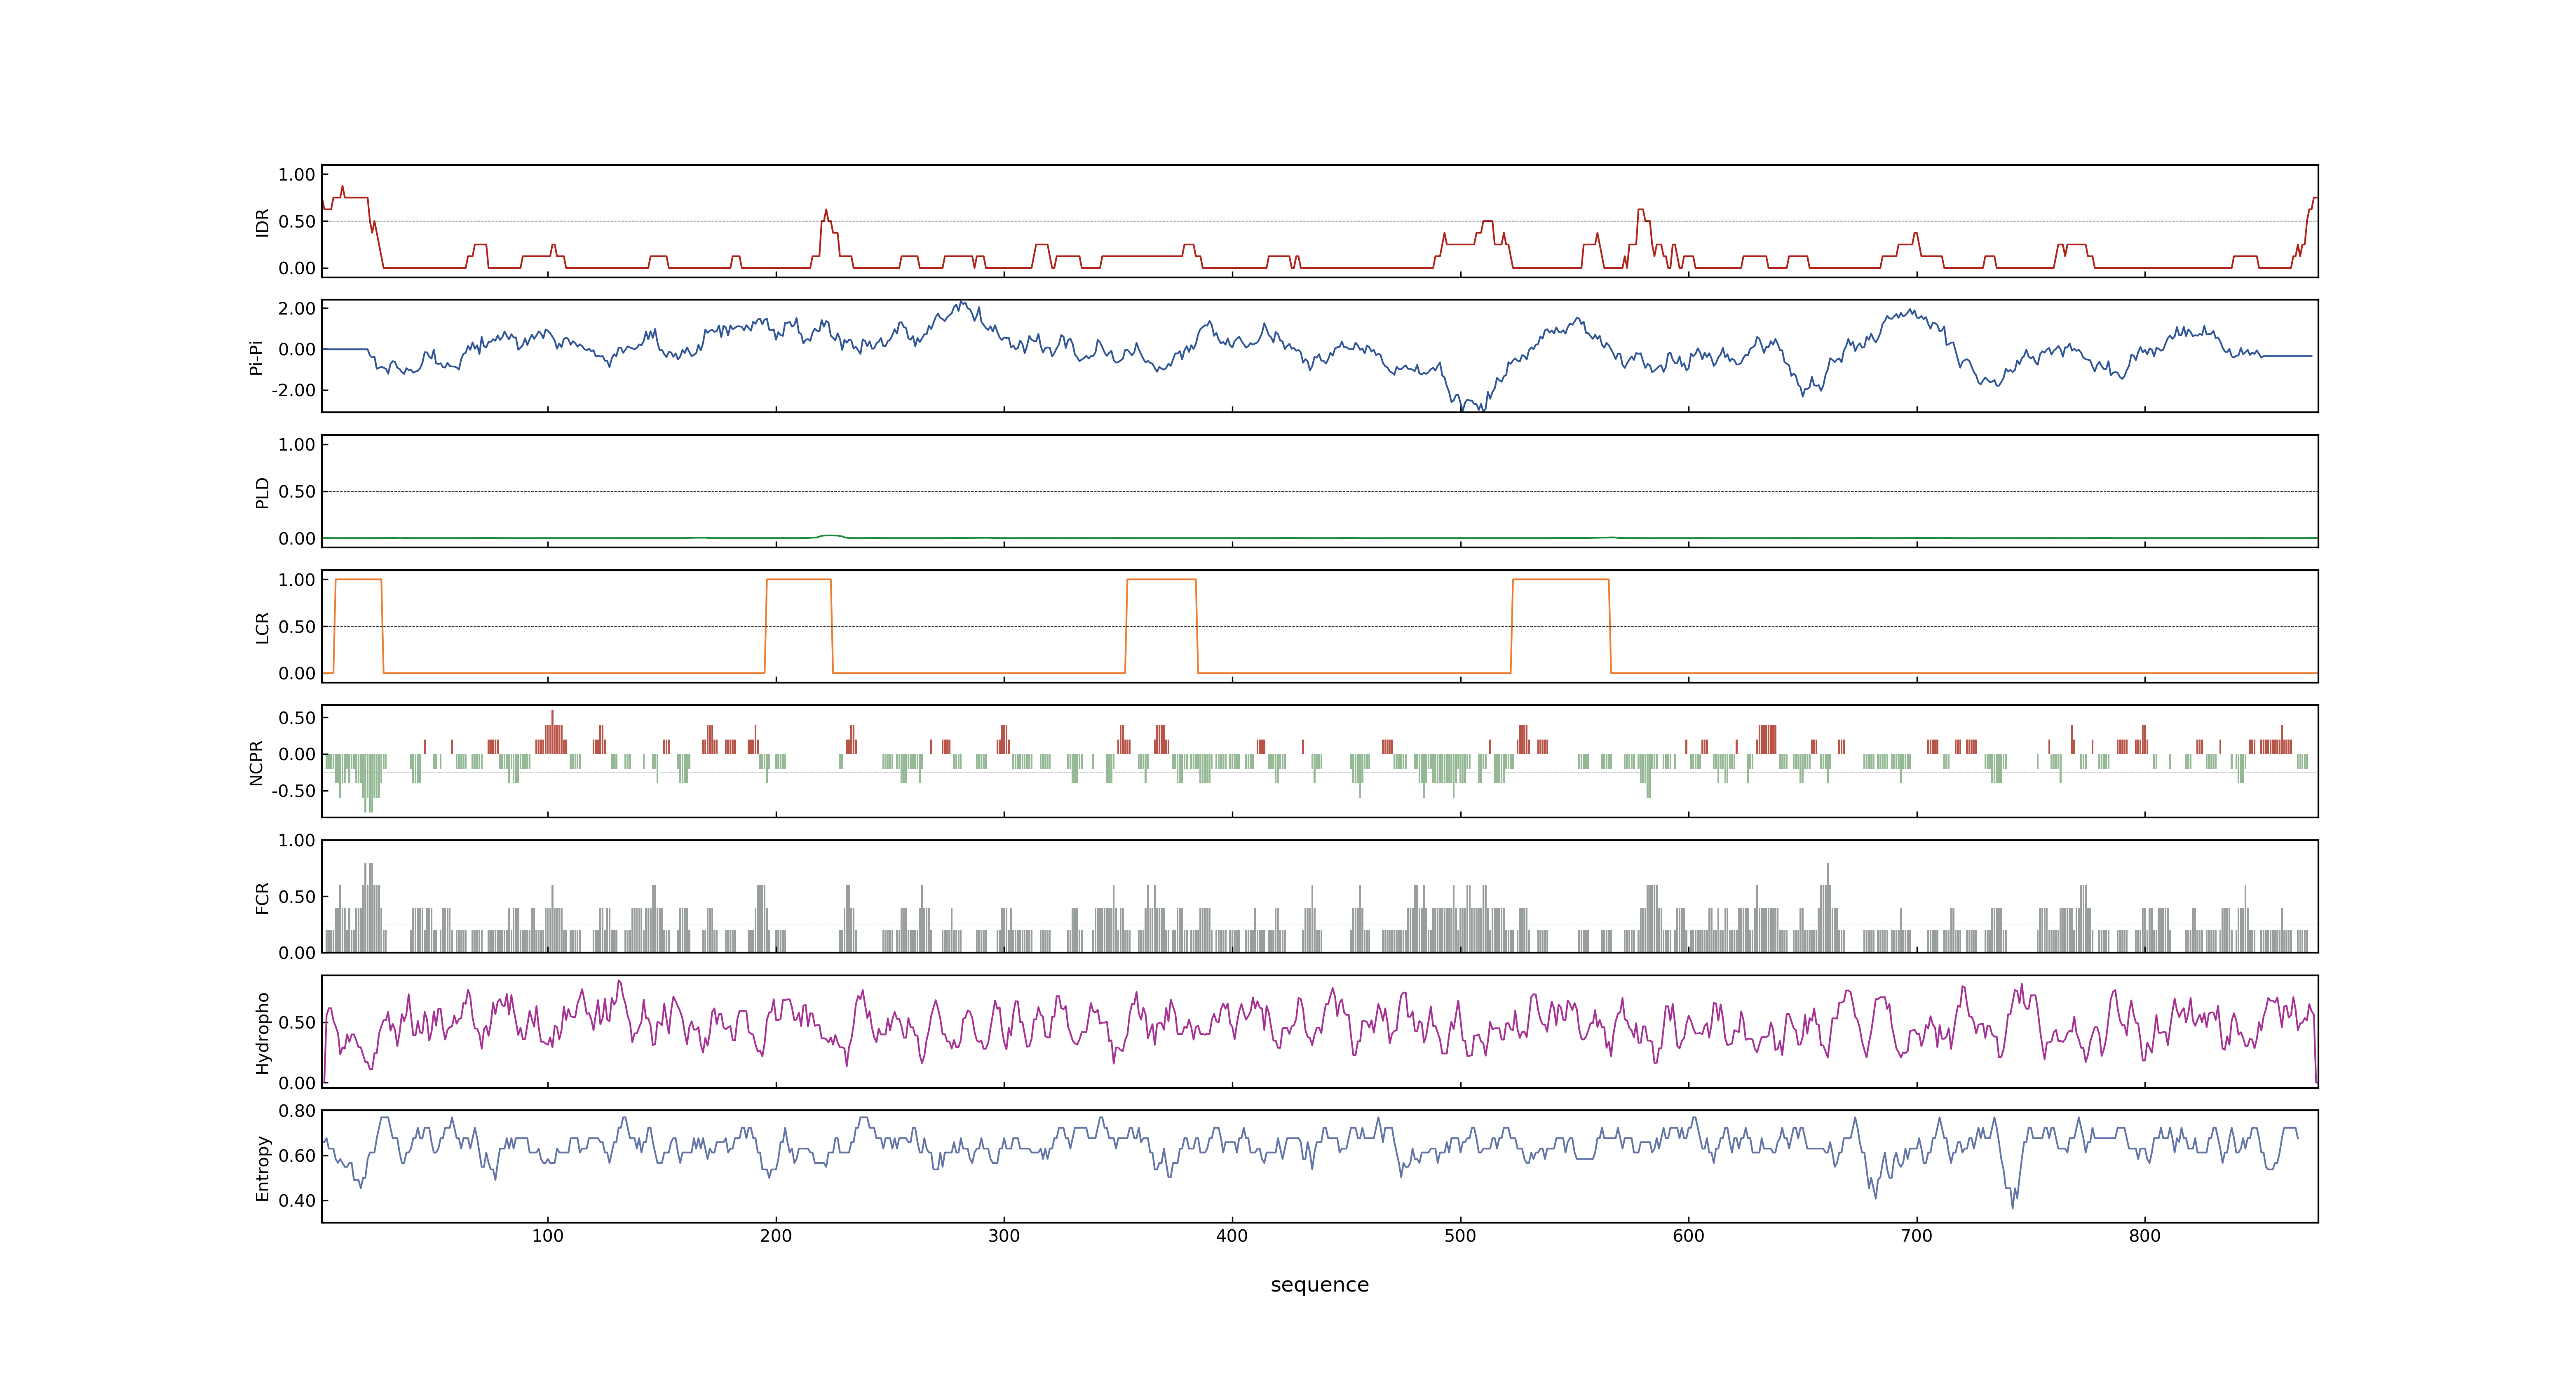Click the Pi-Pi y-axis label
2576x1374 pixels.
pos(256,357)
